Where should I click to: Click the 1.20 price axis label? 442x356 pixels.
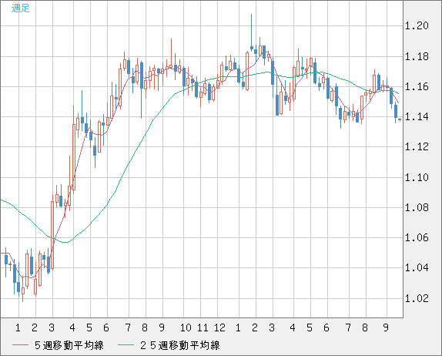click(417, 26)
